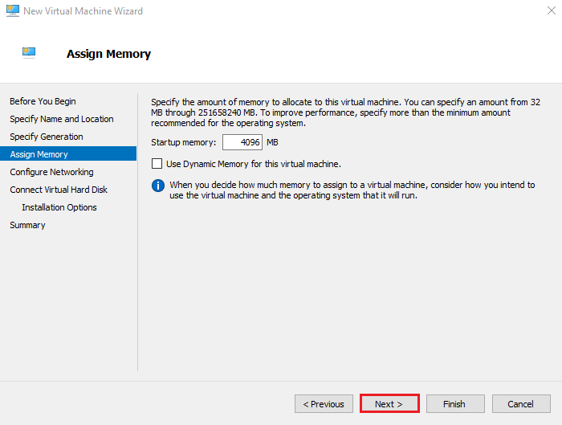Screen dimensions: 562x425
Task: Cancel the virtual machine wizard
Action: click(520, 403)
